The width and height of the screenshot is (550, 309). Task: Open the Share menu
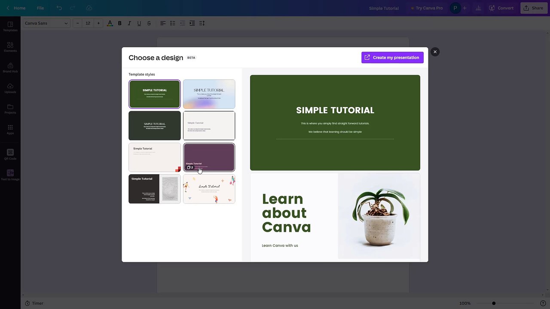pos(533,8)
